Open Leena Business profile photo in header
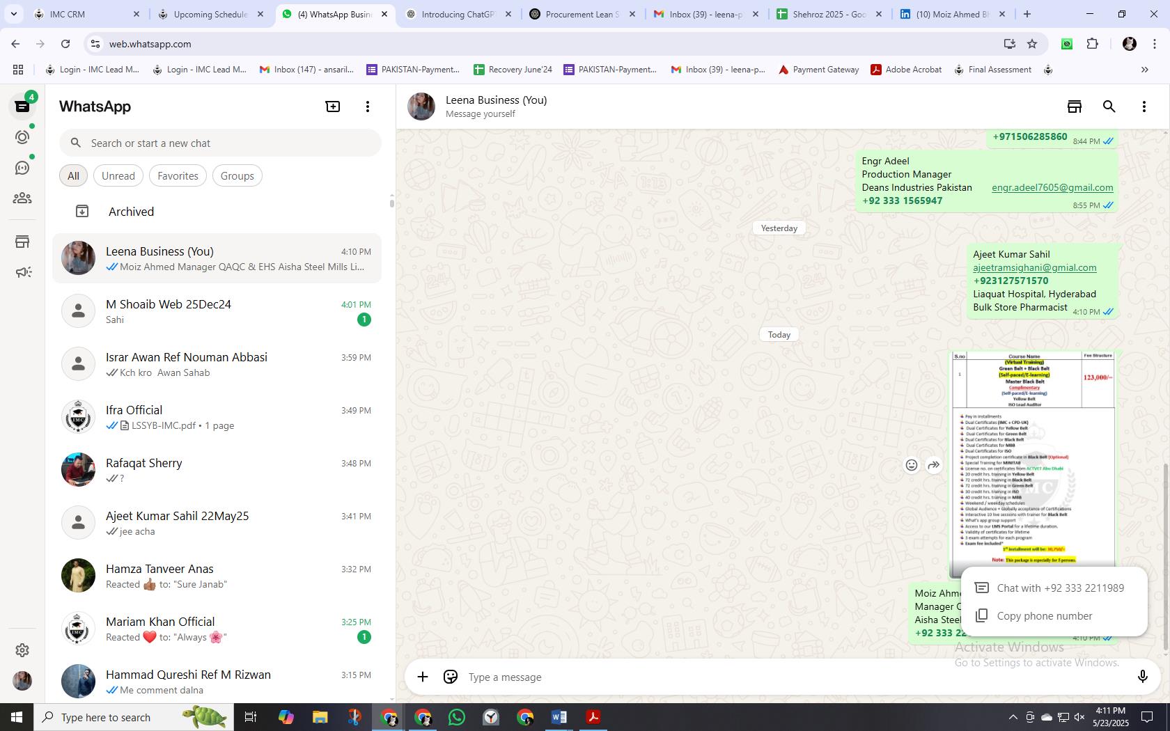1170x731 pixels. [421, 107]
